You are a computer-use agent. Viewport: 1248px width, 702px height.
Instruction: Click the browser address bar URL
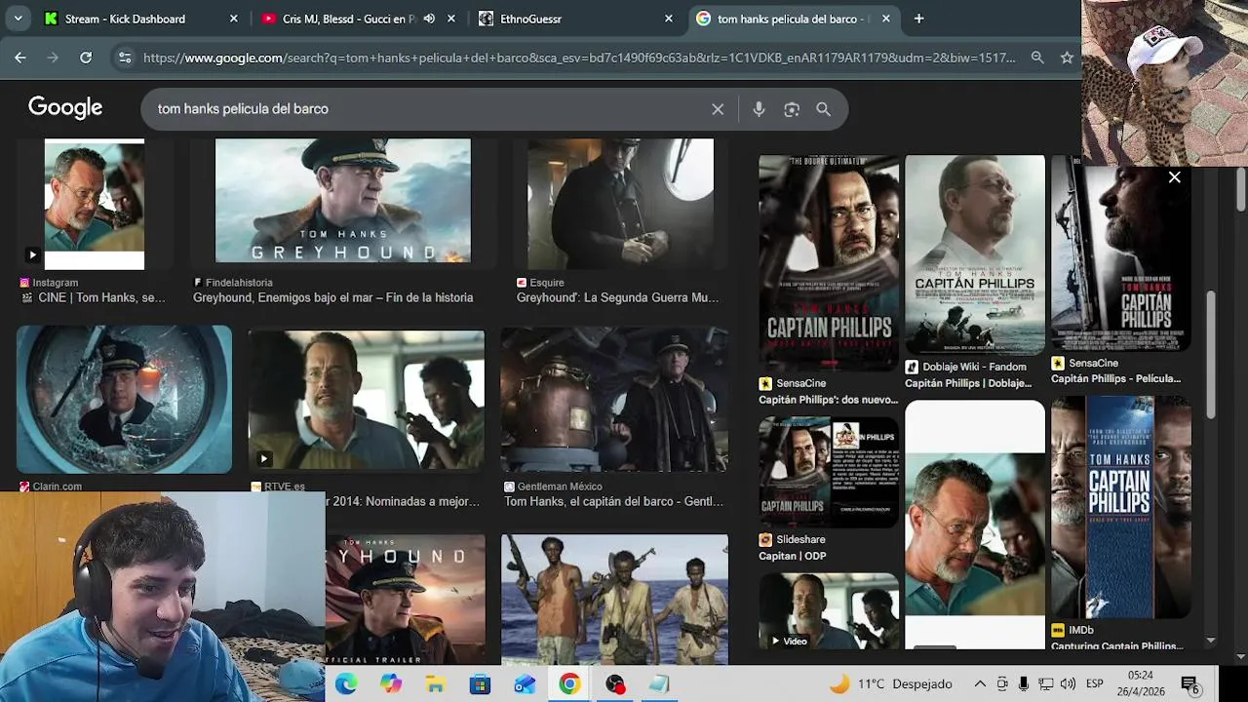tap(579, 58)
